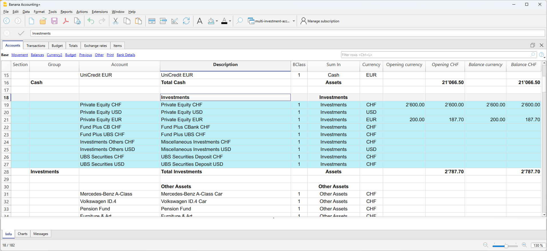Open the Messages bottom tab
Image resolution: width=547 pixels, height=251 pixels.
pos(41,234)
